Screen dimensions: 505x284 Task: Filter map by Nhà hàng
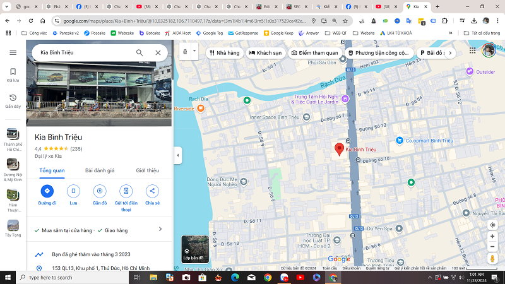tap(225, 53)
